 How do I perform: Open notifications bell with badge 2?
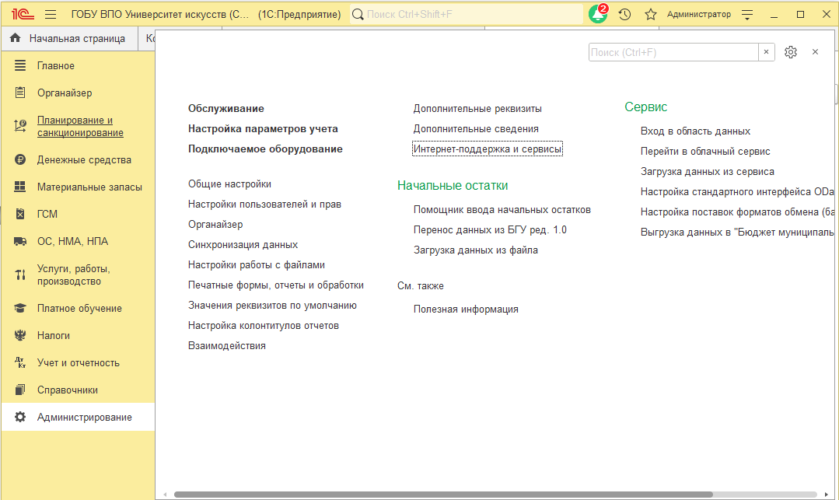click(x=598, y=14)
